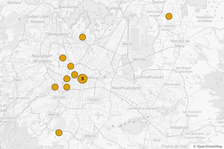Viewport: 224px width, 149px height.
Task: Click the Ecatepec city label
Action: pyautogui.click(x=114, y=8)
